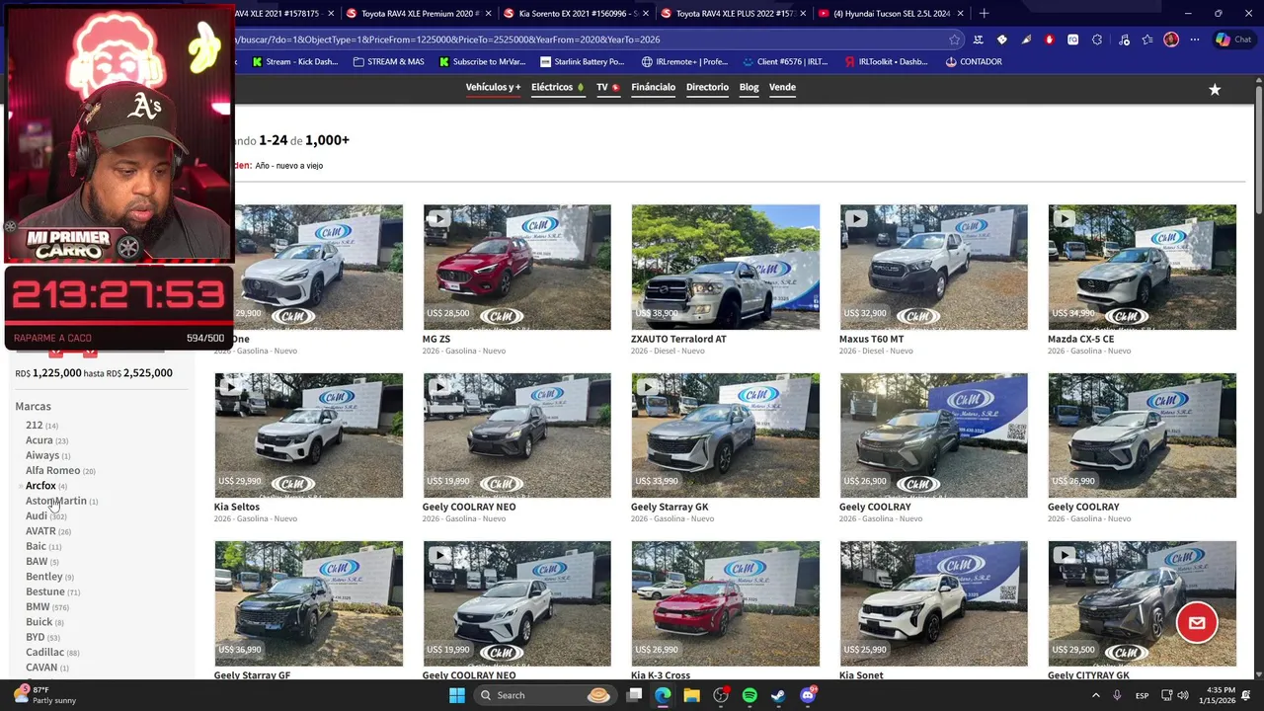Screen dimensions: 1264x711
Task: Switch ESP keyboard language indicator
Action: tap(1142, 695)
